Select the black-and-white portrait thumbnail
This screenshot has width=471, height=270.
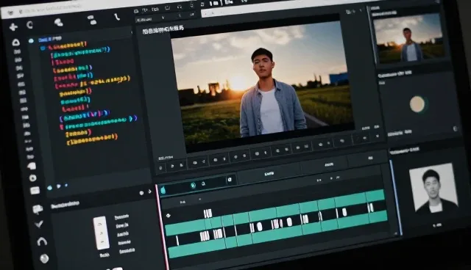[x=433, y=189]
